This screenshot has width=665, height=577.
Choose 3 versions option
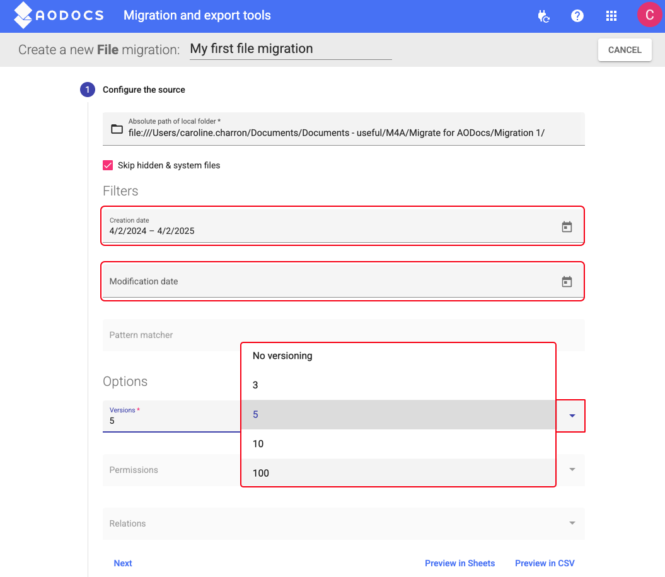pos(398,385)
